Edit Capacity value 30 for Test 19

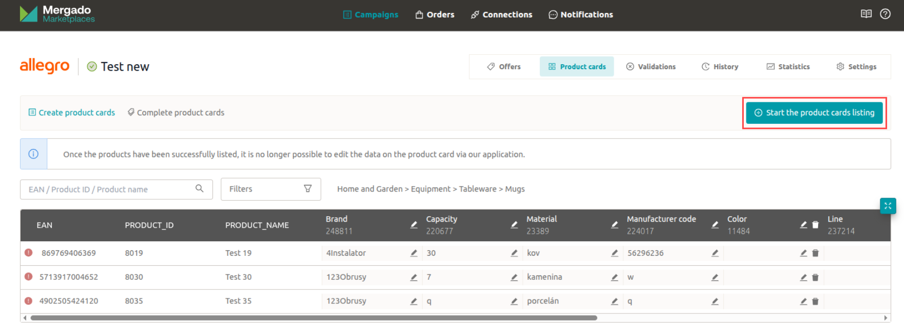pyautogui.click(x=514, y=253)
